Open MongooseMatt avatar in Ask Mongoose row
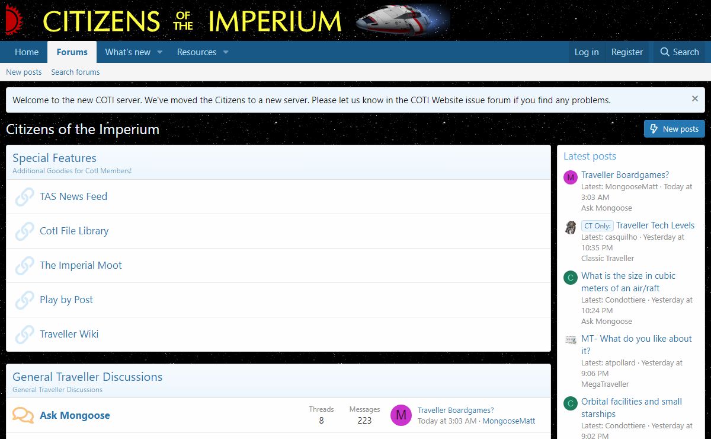Screen dimensions: 711x439 [401, 415]
